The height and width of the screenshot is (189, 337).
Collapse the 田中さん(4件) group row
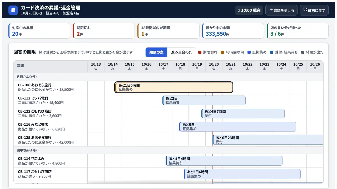(x=168, y=150)
